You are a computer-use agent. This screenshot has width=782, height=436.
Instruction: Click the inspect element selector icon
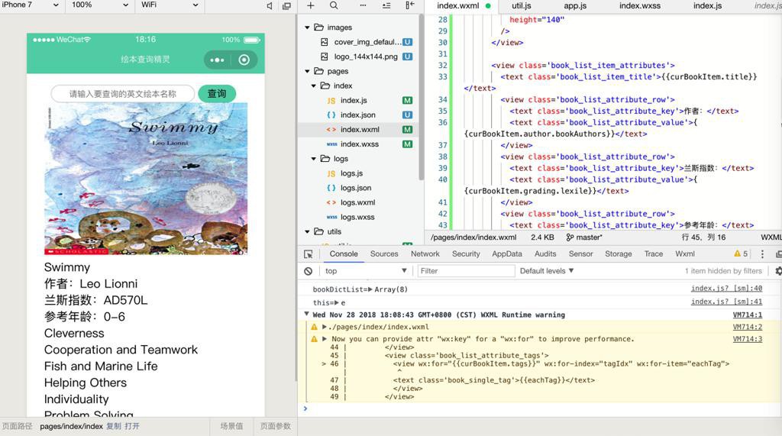[309, 254]
